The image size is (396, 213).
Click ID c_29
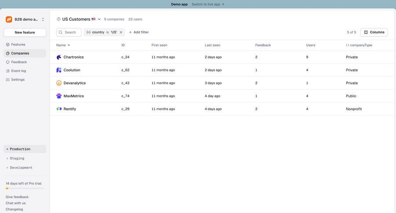125,109
